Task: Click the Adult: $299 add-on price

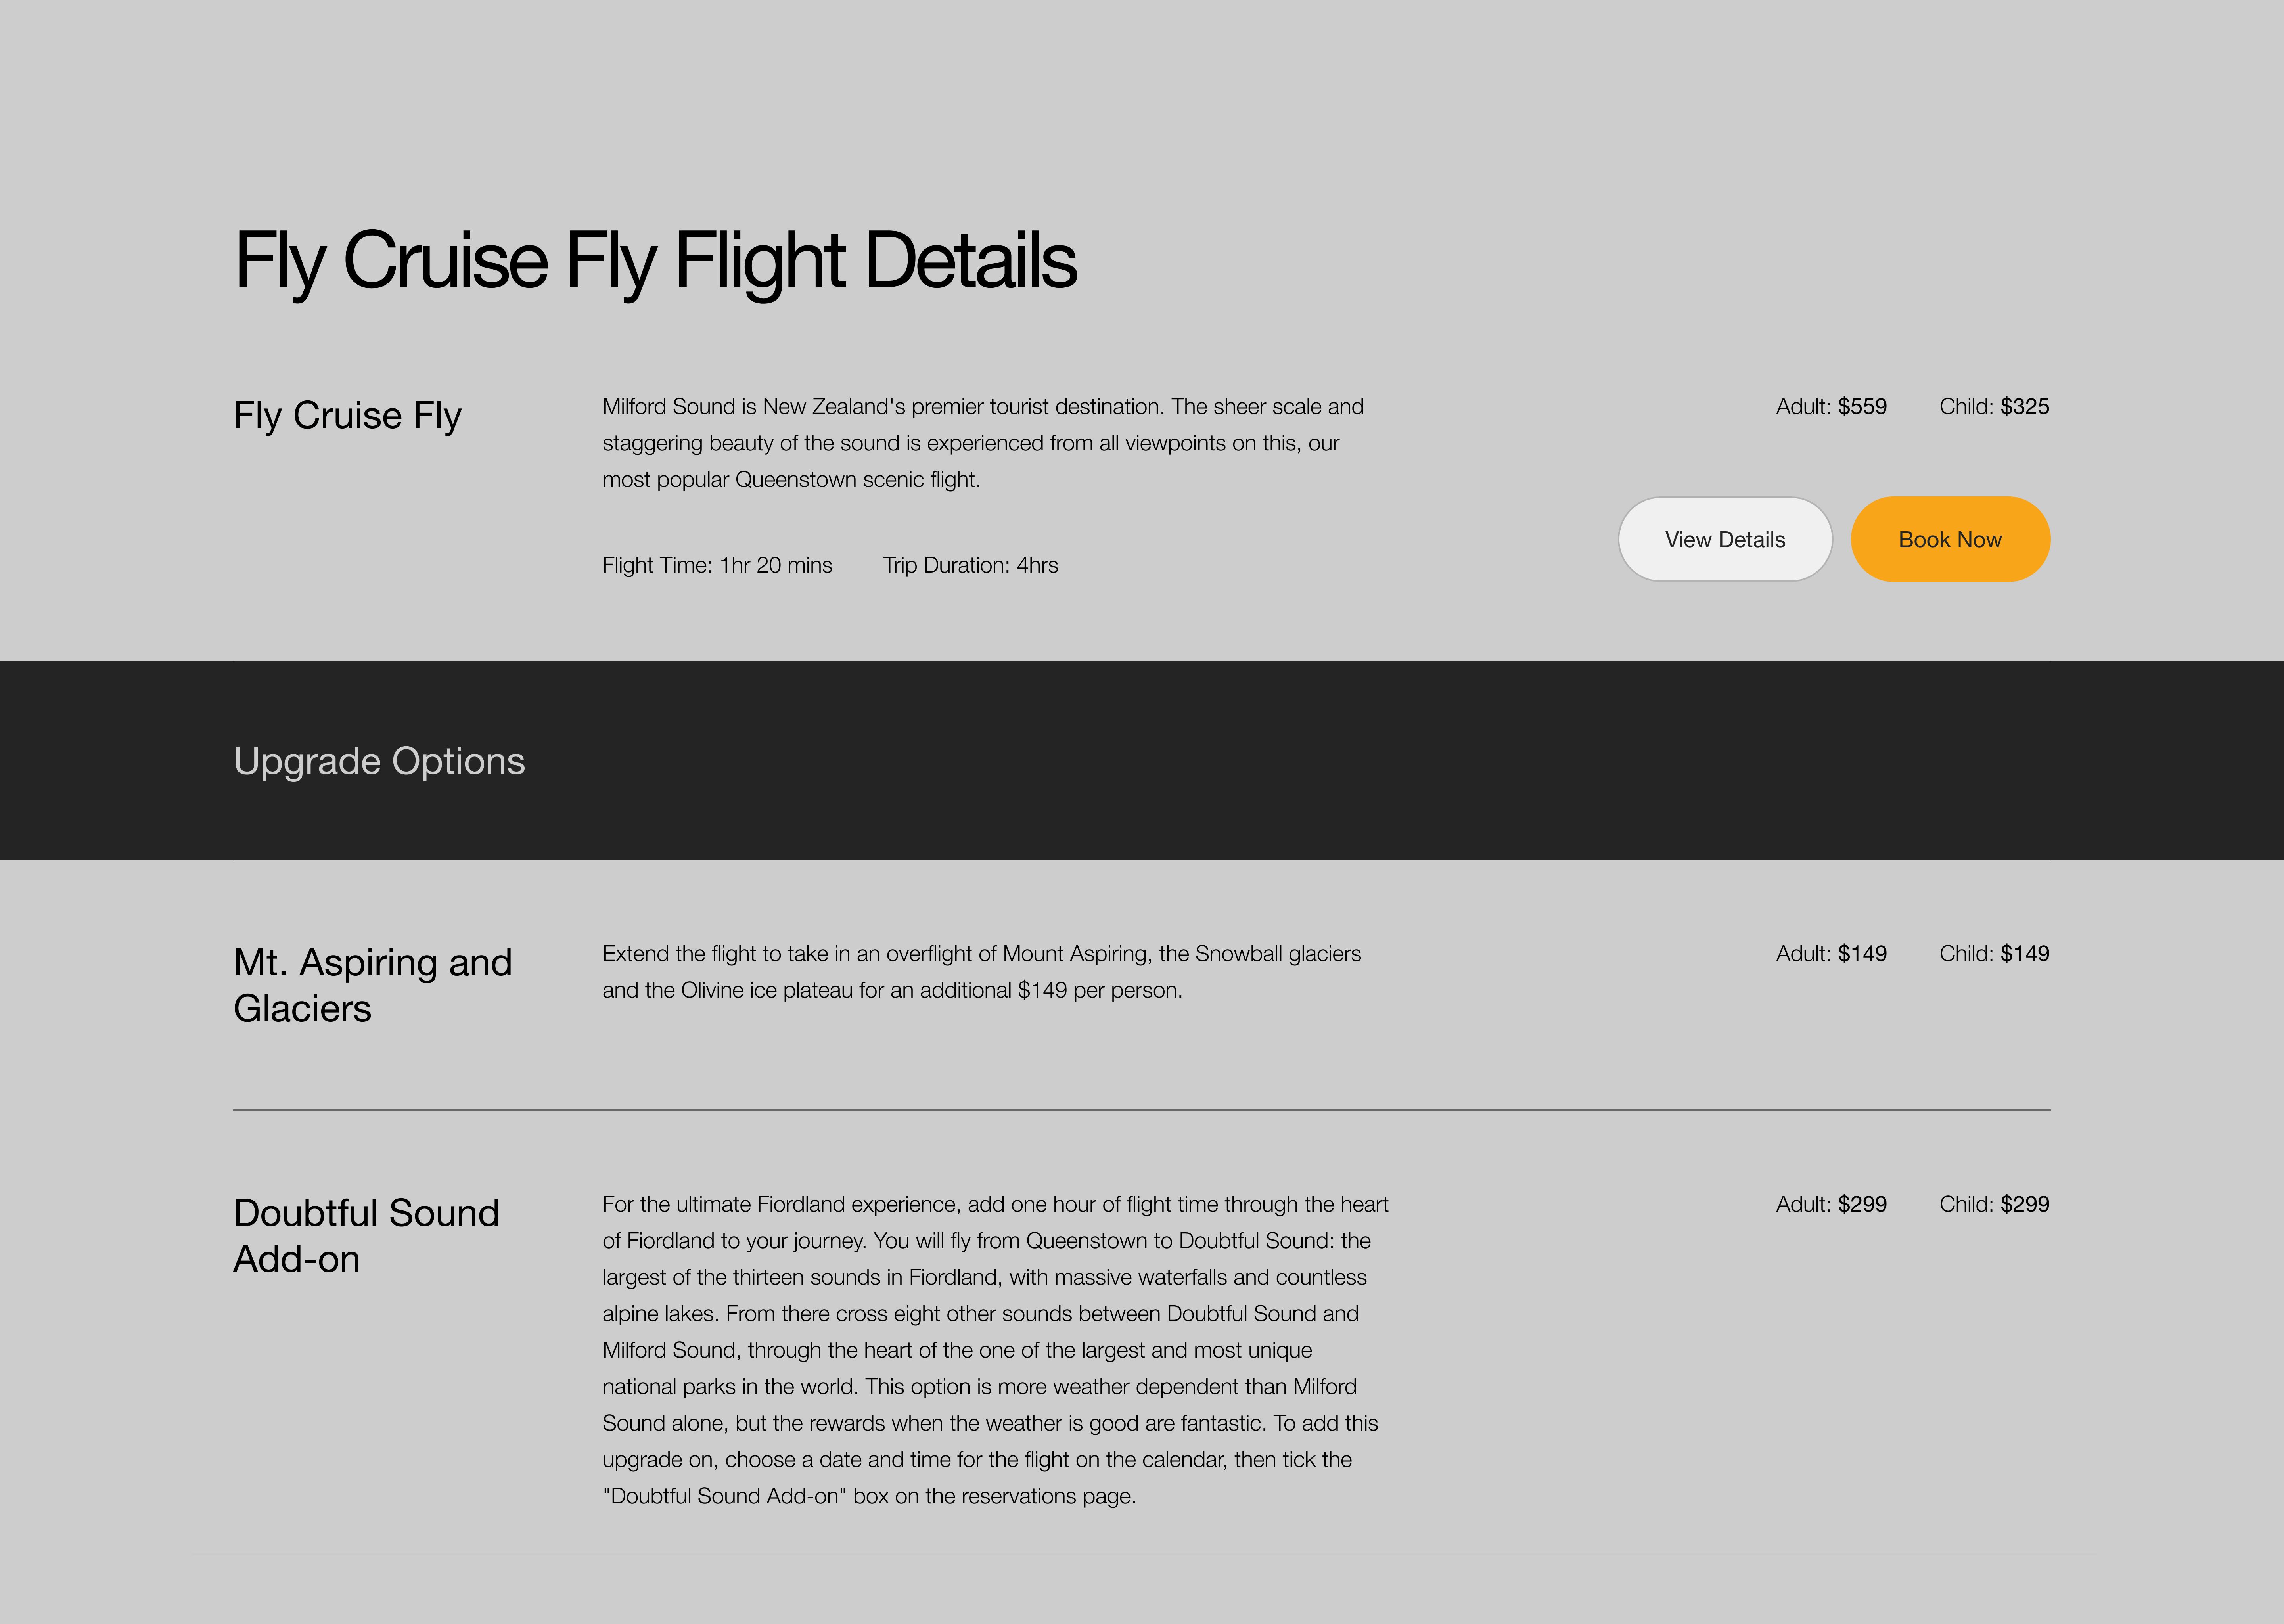Action: click(1831, 1204)
